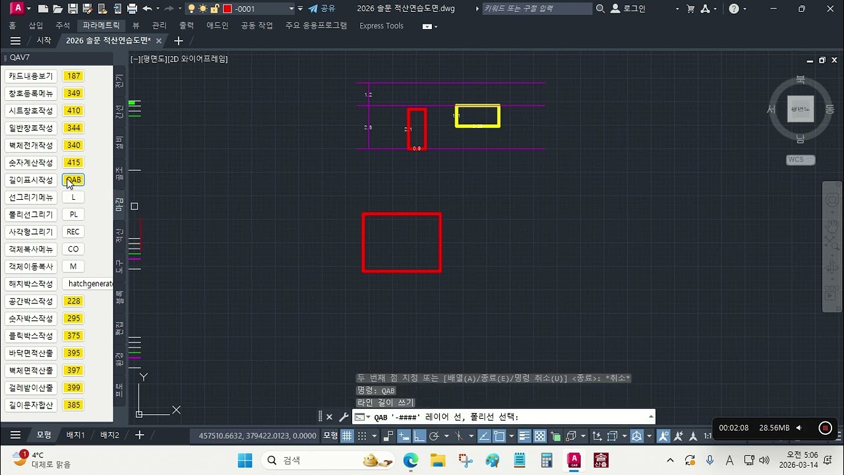Viewport: 844px width, 475px height.
Task: Click the Save As icon
Action: [x=87, y=9]
